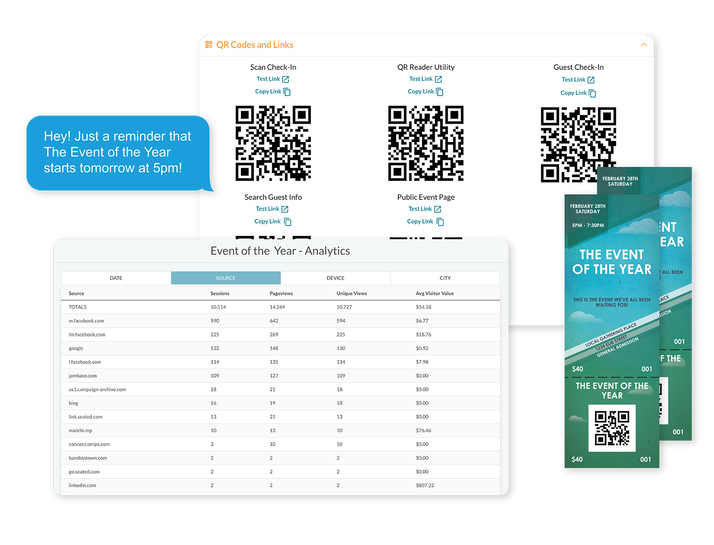Click the QR code on front ticket

(612, 428)
